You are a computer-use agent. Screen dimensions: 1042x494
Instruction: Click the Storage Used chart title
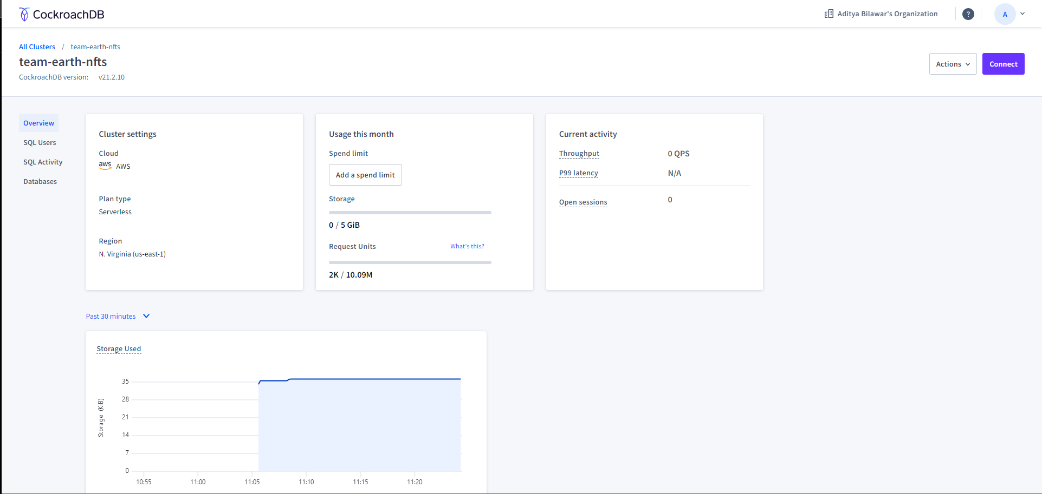pyautogui.click(x=119, y=349)
